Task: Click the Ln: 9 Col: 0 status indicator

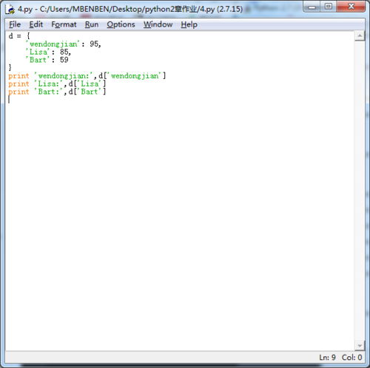Action: (x=340, y=357)
